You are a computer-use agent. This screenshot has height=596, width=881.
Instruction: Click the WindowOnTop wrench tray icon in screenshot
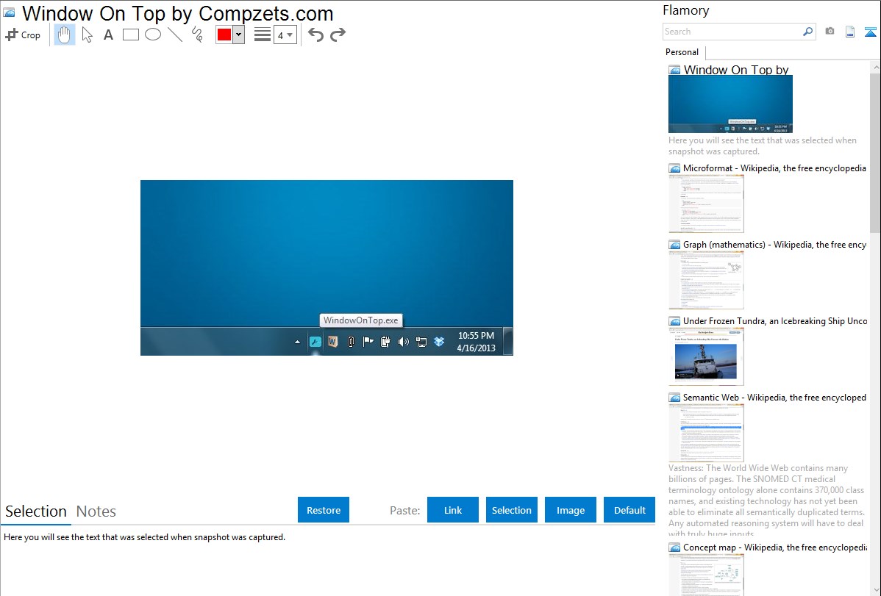point(315,342)
